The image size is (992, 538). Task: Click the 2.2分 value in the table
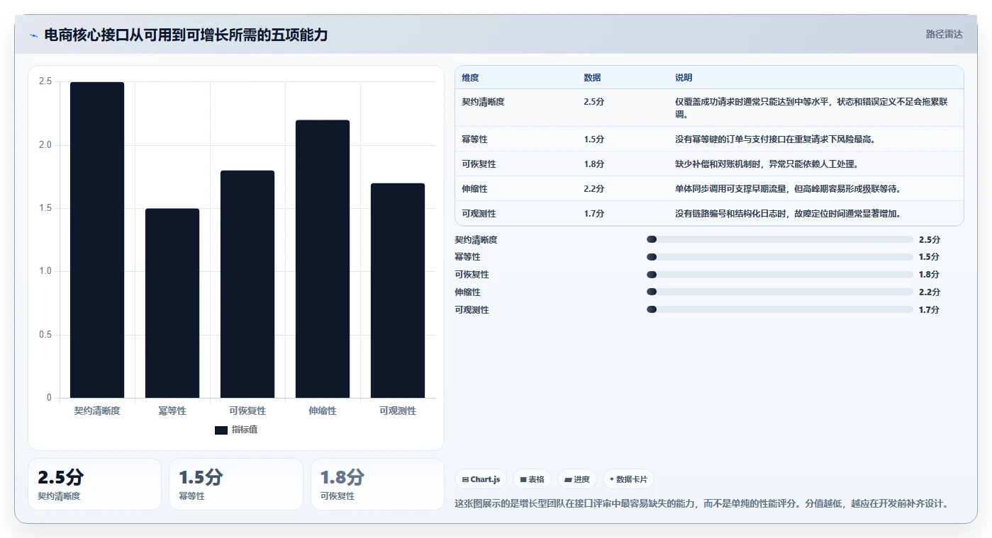coord(593,189)
